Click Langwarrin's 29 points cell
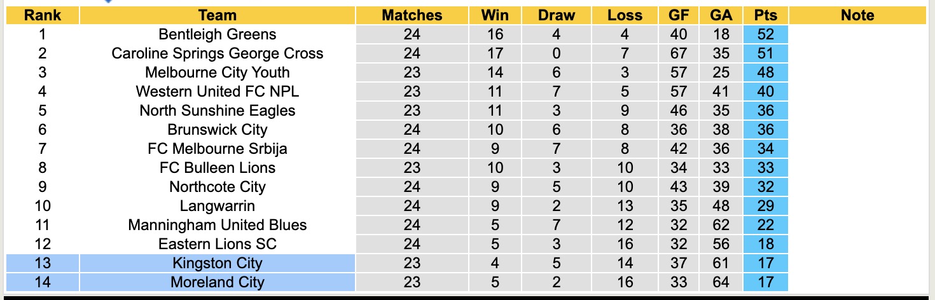Viewport: 935px width, 300px height. (765, 206)
